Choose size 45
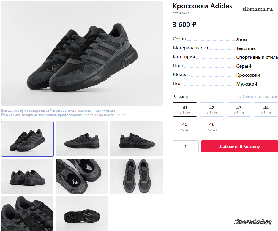Image resolution: width=278 pixels, height=231 pixels. (185, 126)
